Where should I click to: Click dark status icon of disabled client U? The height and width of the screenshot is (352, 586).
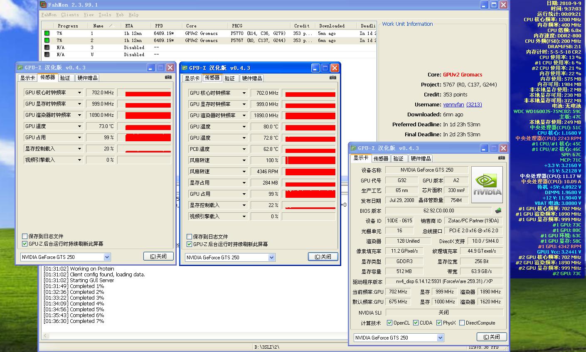click(x=47, y=54)
